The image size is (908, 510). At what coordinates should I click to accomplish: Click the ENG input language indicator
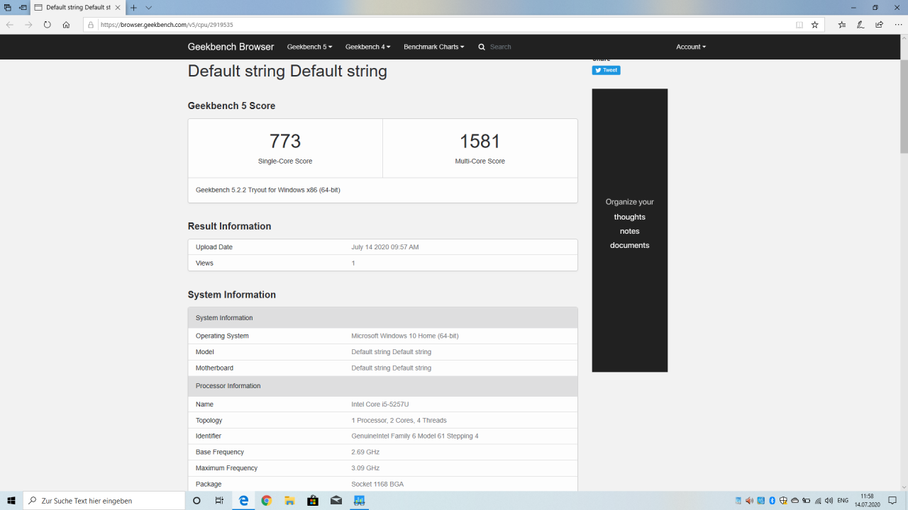pyautogui.click(x=843, y=501)
